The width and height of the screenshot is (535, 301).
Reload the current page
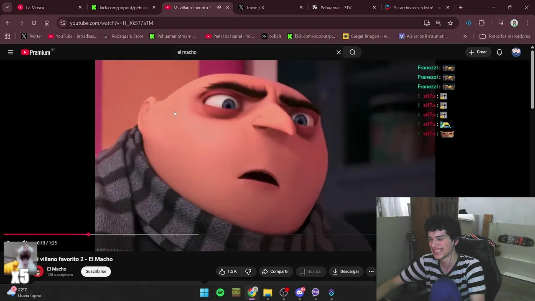[34, 23]
